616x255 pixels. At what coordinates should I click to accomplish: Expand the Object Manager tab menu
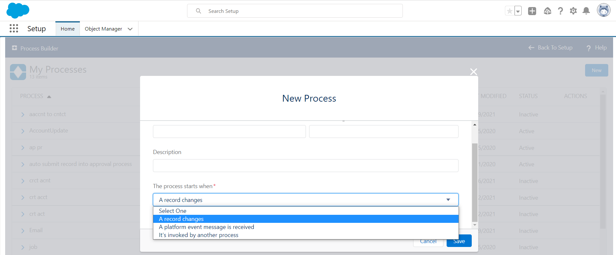[130, 29]
